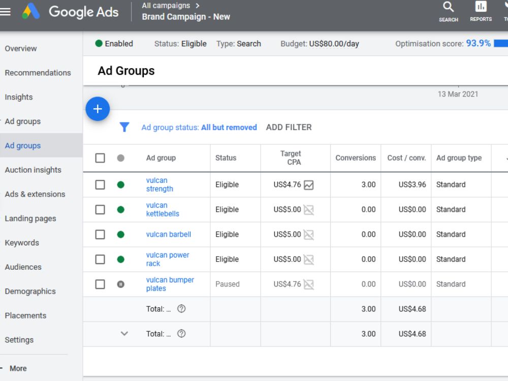Click the blue plus new ad group button
Image resolution: width=508 pixels, height=381 pixels.
[98, 109]
